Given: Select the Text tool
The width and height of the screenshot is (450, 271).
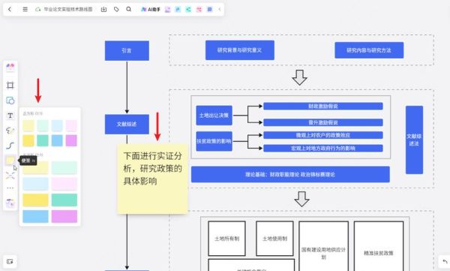Looking at the screenshot, I should [10, 116].
